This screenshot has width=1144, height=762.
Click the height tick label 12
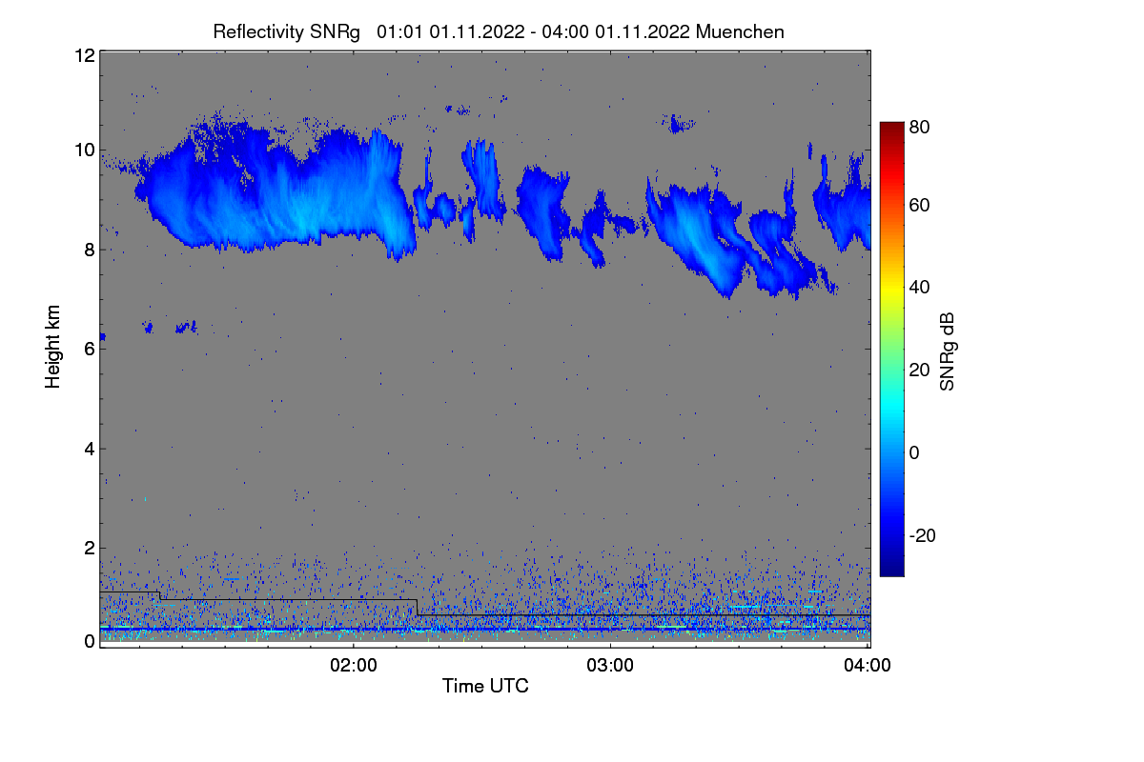click(83, 55)
